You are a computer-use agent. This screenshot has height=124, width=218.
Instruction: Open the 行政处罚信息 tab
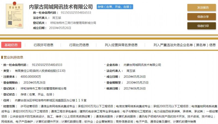(x=79, y=45)
